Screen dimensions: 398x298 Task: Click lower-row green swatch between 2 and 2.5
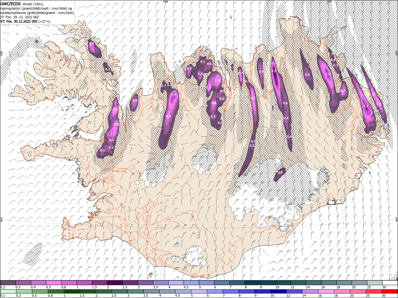pyautogui.click(x=104, y=291)
